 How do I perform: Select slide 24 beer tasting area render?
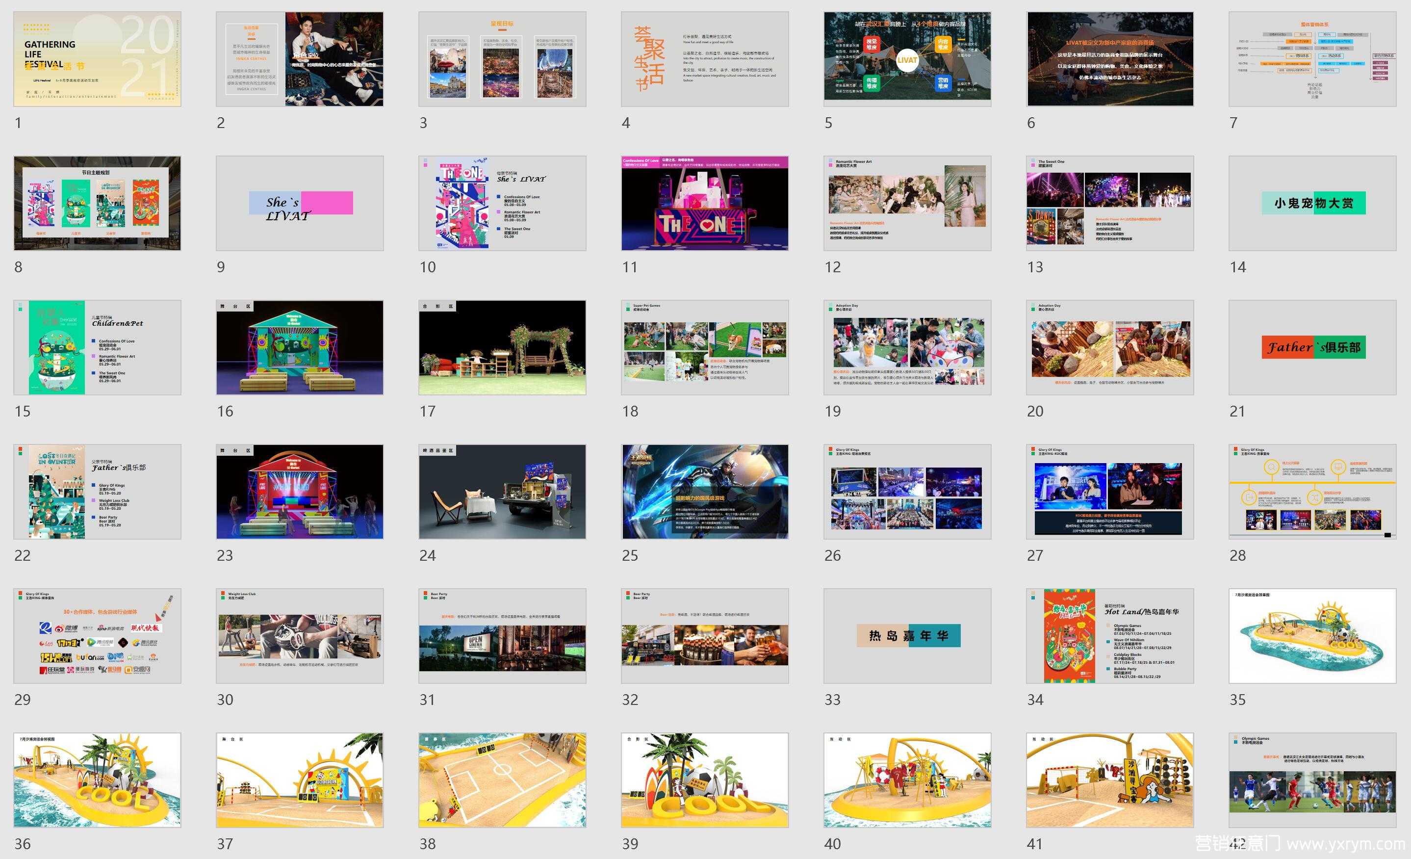[502, 492]
